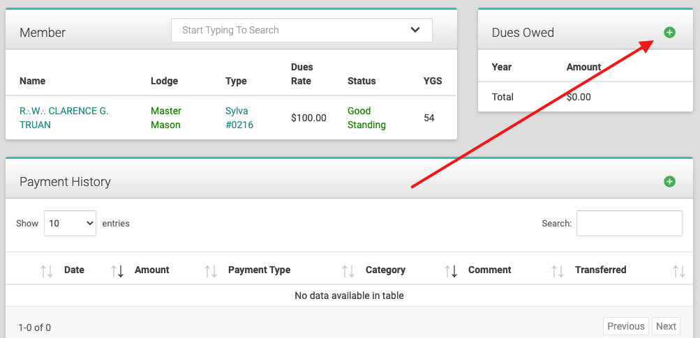This screenshot has height=338, width=700.
Task: Click sort arrows right of the Amount header
Action: (x=210, y=270)
